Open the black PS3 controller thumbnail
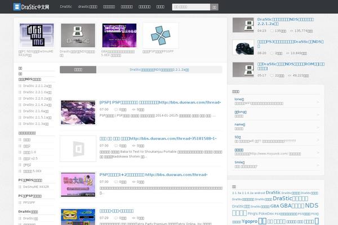 click(x=243, y=47)
